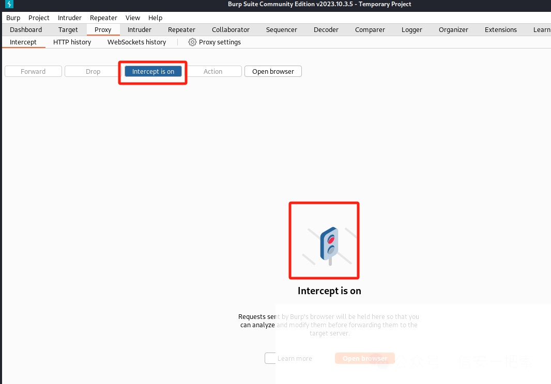Switch to the Target tab
This screenshot has height=384, width=551.
click(x=68, y=30)
